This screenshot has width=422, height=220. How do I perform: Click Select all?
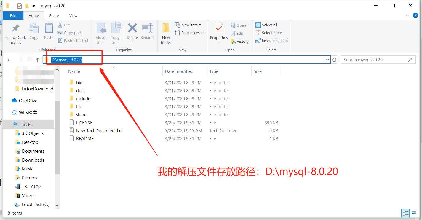tap(266, 25)
